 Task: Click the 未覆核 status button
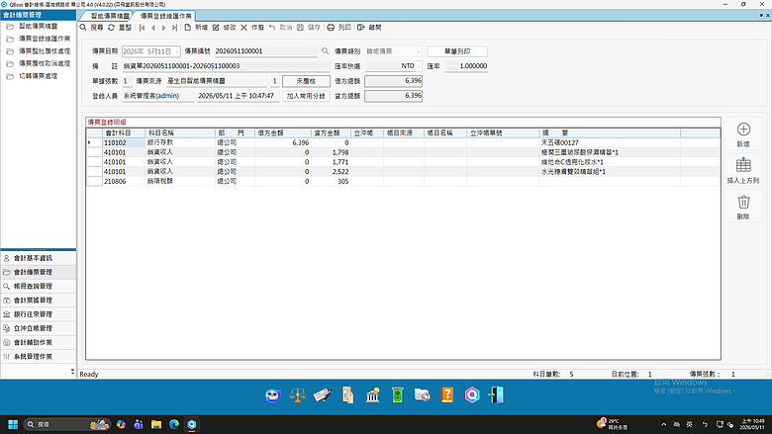(306, 81)
